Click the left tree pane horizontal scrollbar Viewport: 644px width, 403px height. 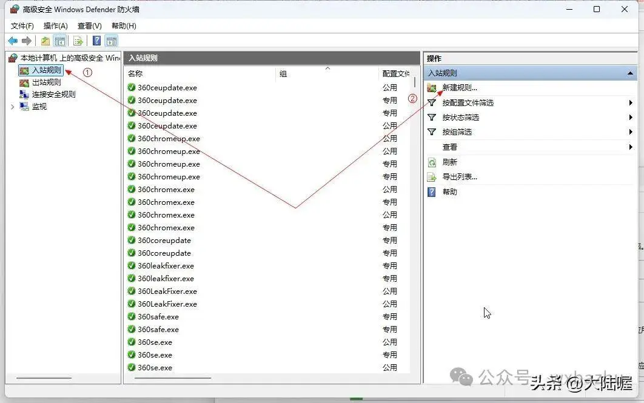tap(44, 378)
